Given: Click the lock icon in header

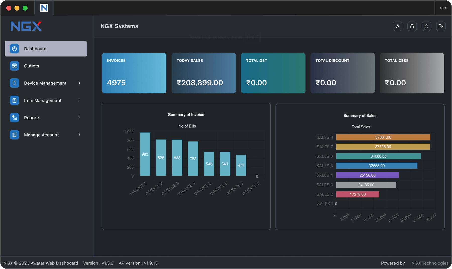Looking at the screenshot, I should click(412, 26).
